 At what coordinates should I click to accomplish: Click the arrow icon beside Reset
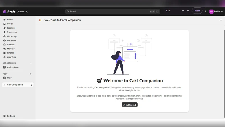click(206, 12)
